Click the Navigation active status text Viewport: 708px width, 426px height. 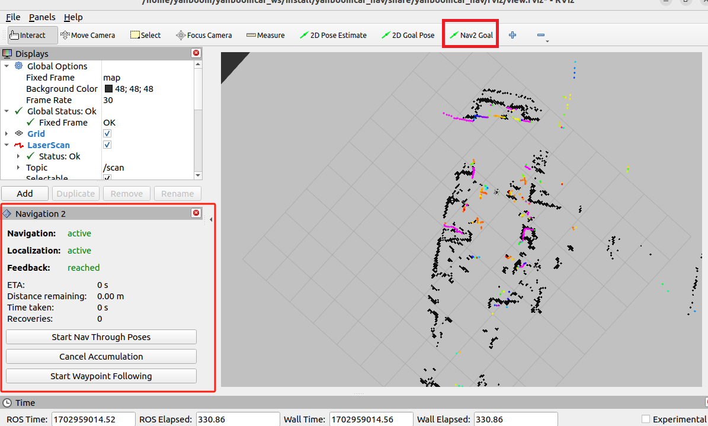tap(79, 233)
